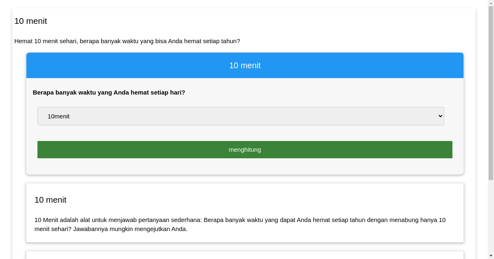This screenshot has height=259, width=494.
Task: Click inside the calculator form card
Action: 245,132
